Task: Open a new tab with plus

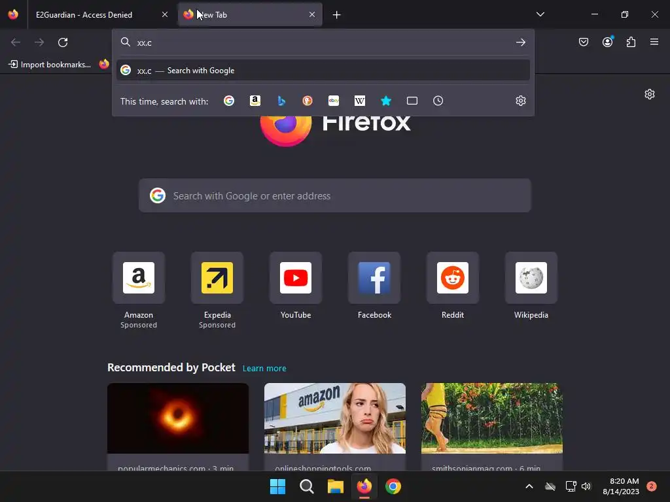Action: (x=337, y=15)
